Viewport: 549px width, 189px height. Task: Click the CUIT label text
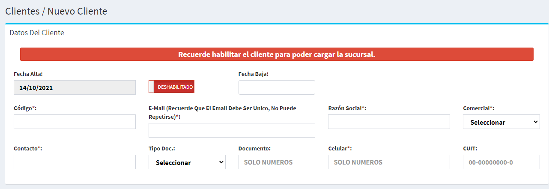(x=470, y=148)
